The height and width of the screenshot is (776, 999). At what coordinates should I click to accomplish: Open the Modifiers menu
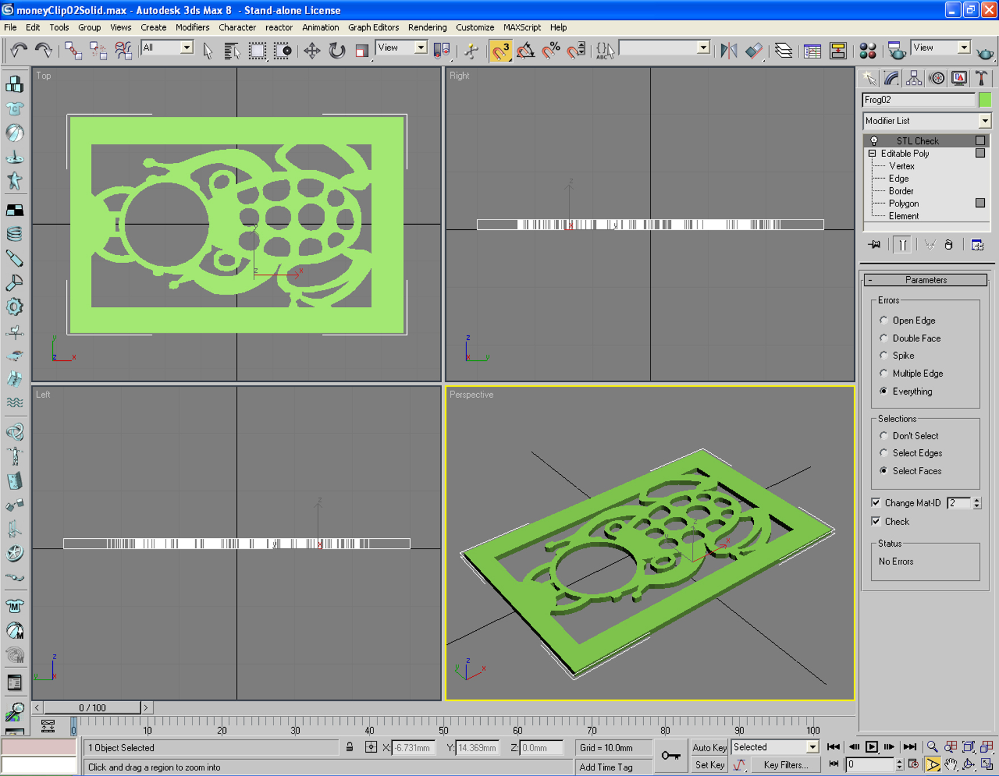(192, 27)
